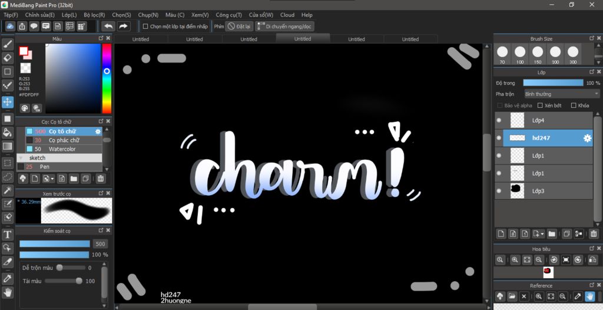This screenshot has width=603, height=310.
Task: Open the Cọ tô chữ brush settings gear
Action: click(x=98, y=131)
